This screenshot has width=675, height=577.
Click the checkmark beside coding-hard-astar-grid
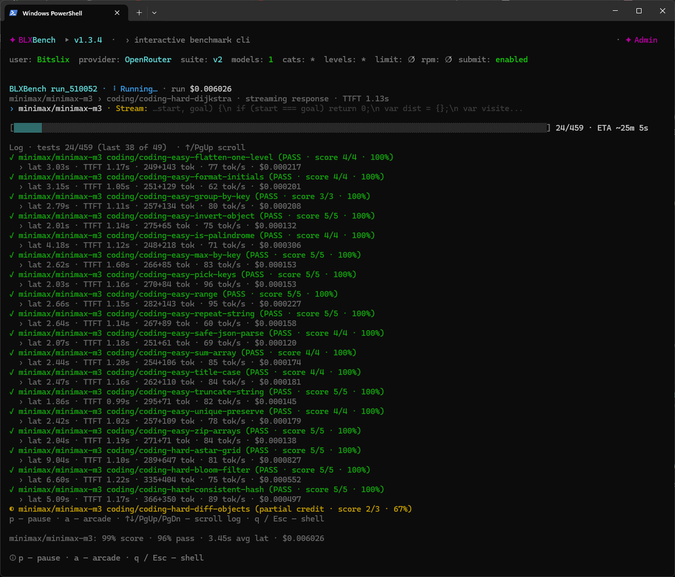(x=12, y=450)
